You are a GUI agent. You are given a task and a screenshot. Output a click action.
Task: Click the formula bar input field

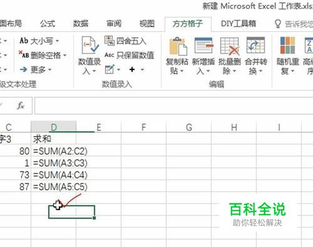tap(173, 106)
